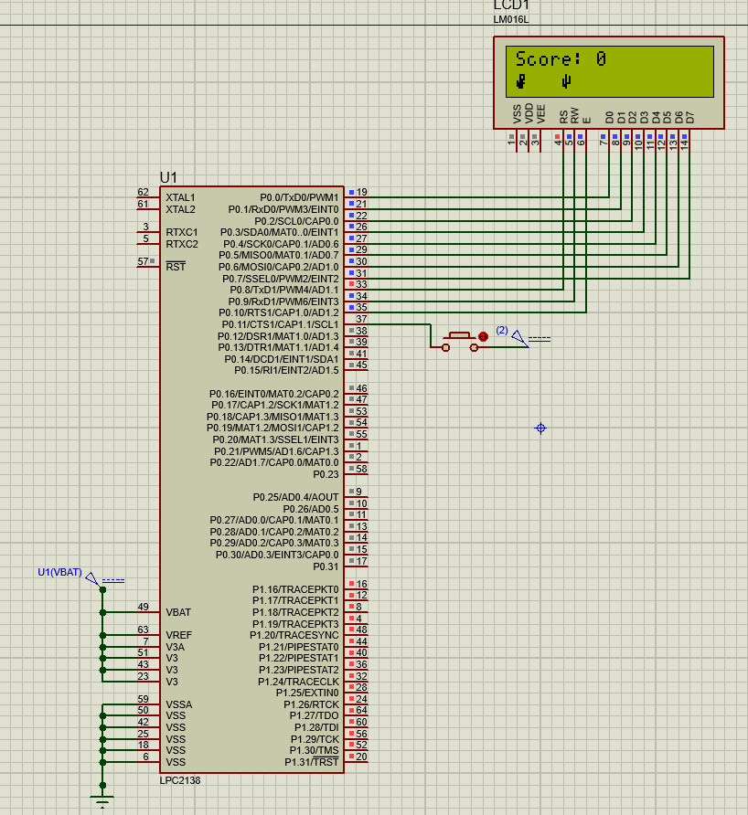Viewport: 748px width, 815px height.
Task: Click the VREF pin name on U1
Action: (179, 635)
